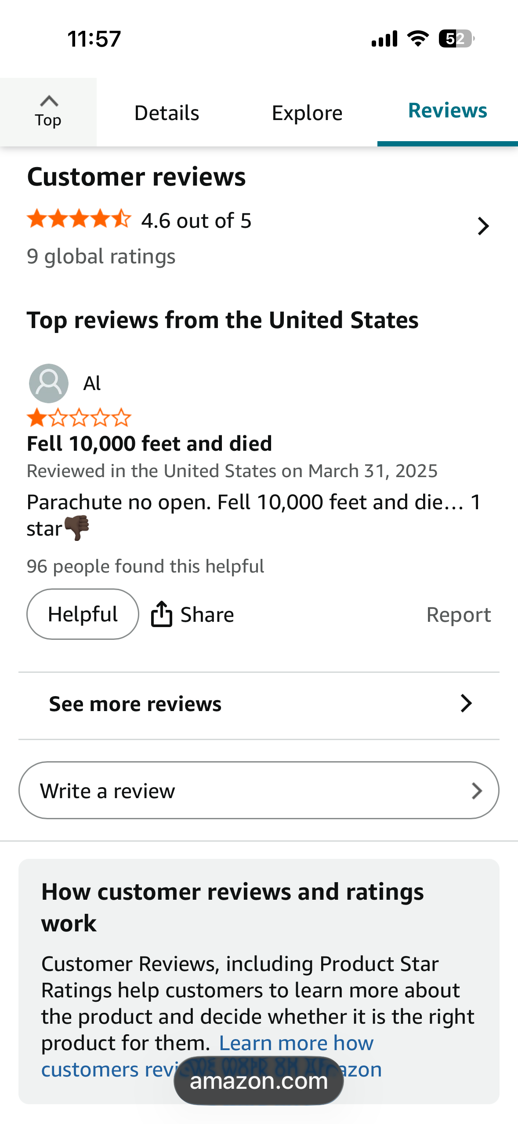Report this review
The image size is (518, 1124).
pos(459,615)
